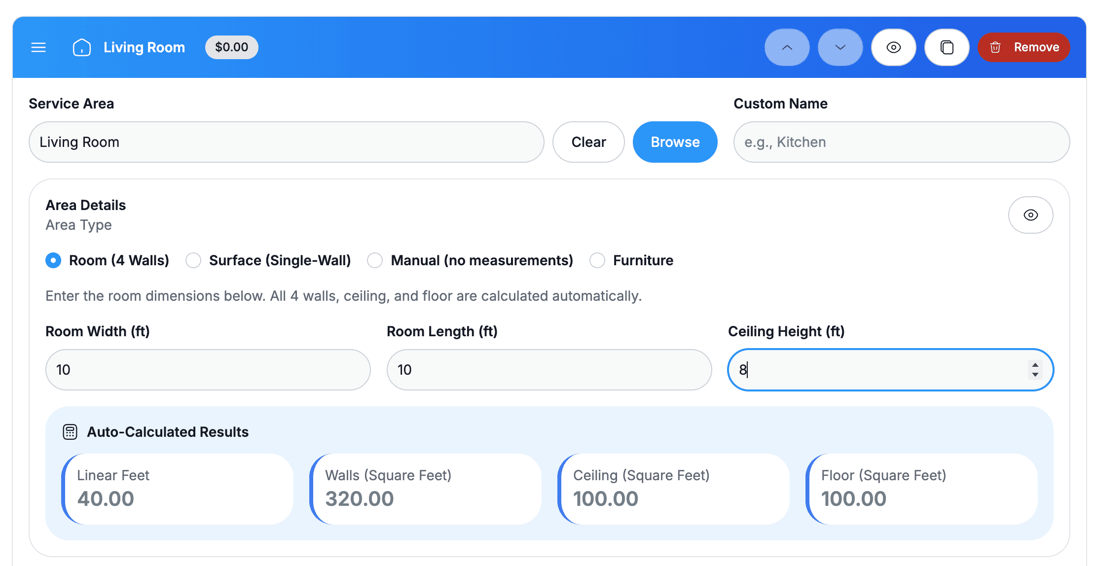Decrement Ceiling Height with the down stepper
This screenshot has height=566, width=1095.
(x=1035, y=375)
